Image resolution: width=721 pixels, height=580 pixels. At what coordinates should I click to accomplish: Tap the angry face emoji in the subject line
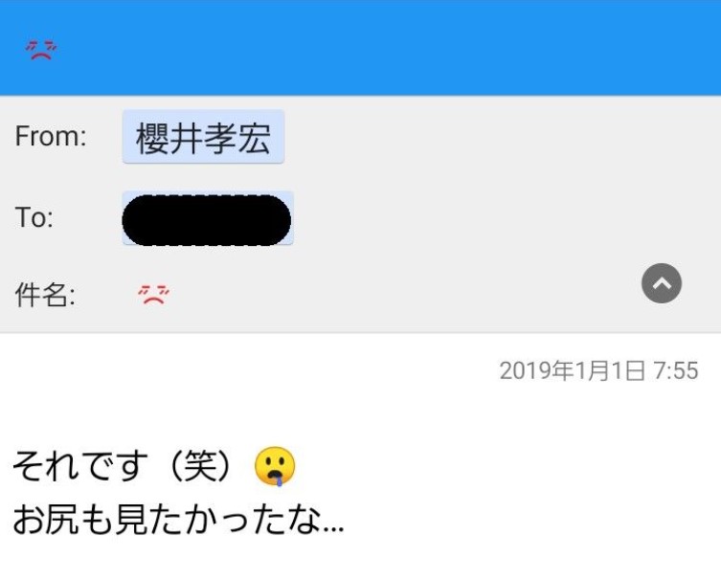pos(153,294)
